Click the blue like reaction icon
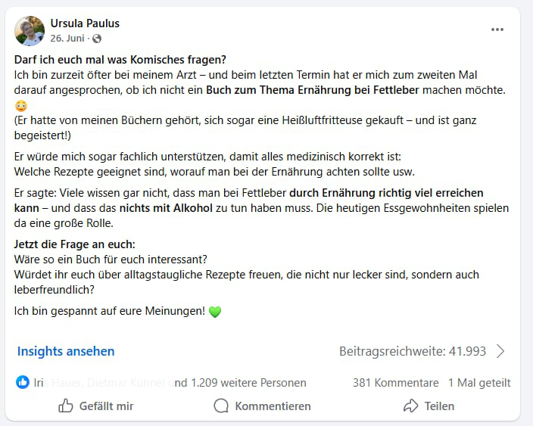The height and width of the screenshot is (426, 533). (23, 383)
